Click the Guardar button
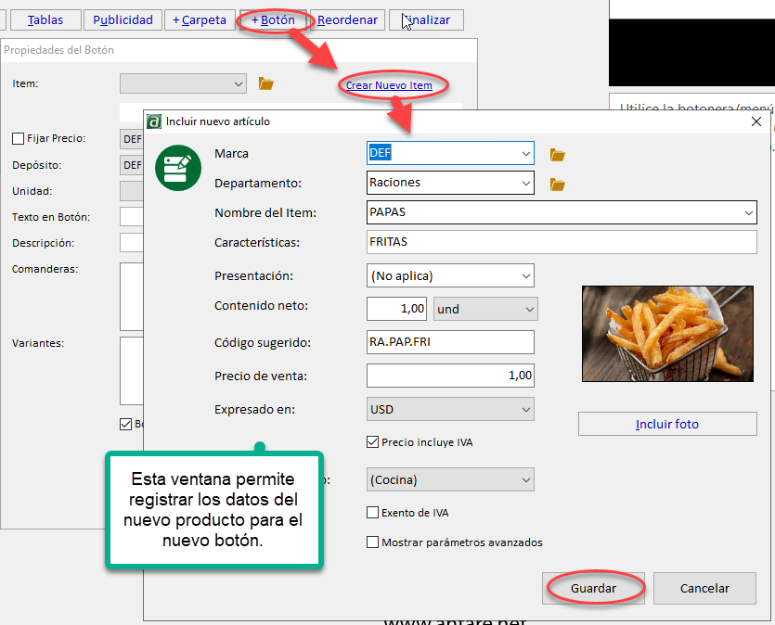This screenshot has height=625, width=775. (594, 588)
